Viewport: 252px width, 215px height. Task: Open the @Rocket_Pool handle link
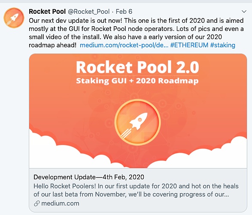[x=89, y=12]
